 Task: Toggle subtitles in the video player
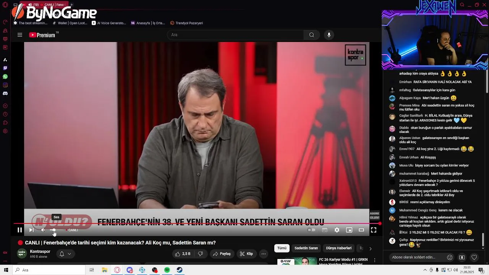325,230
